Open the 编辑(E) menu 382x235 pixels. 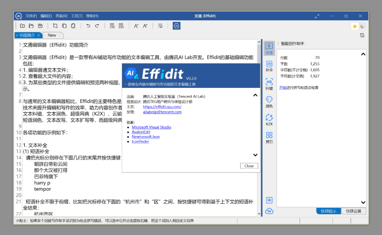pyautogui.click(x=46, y=16)
